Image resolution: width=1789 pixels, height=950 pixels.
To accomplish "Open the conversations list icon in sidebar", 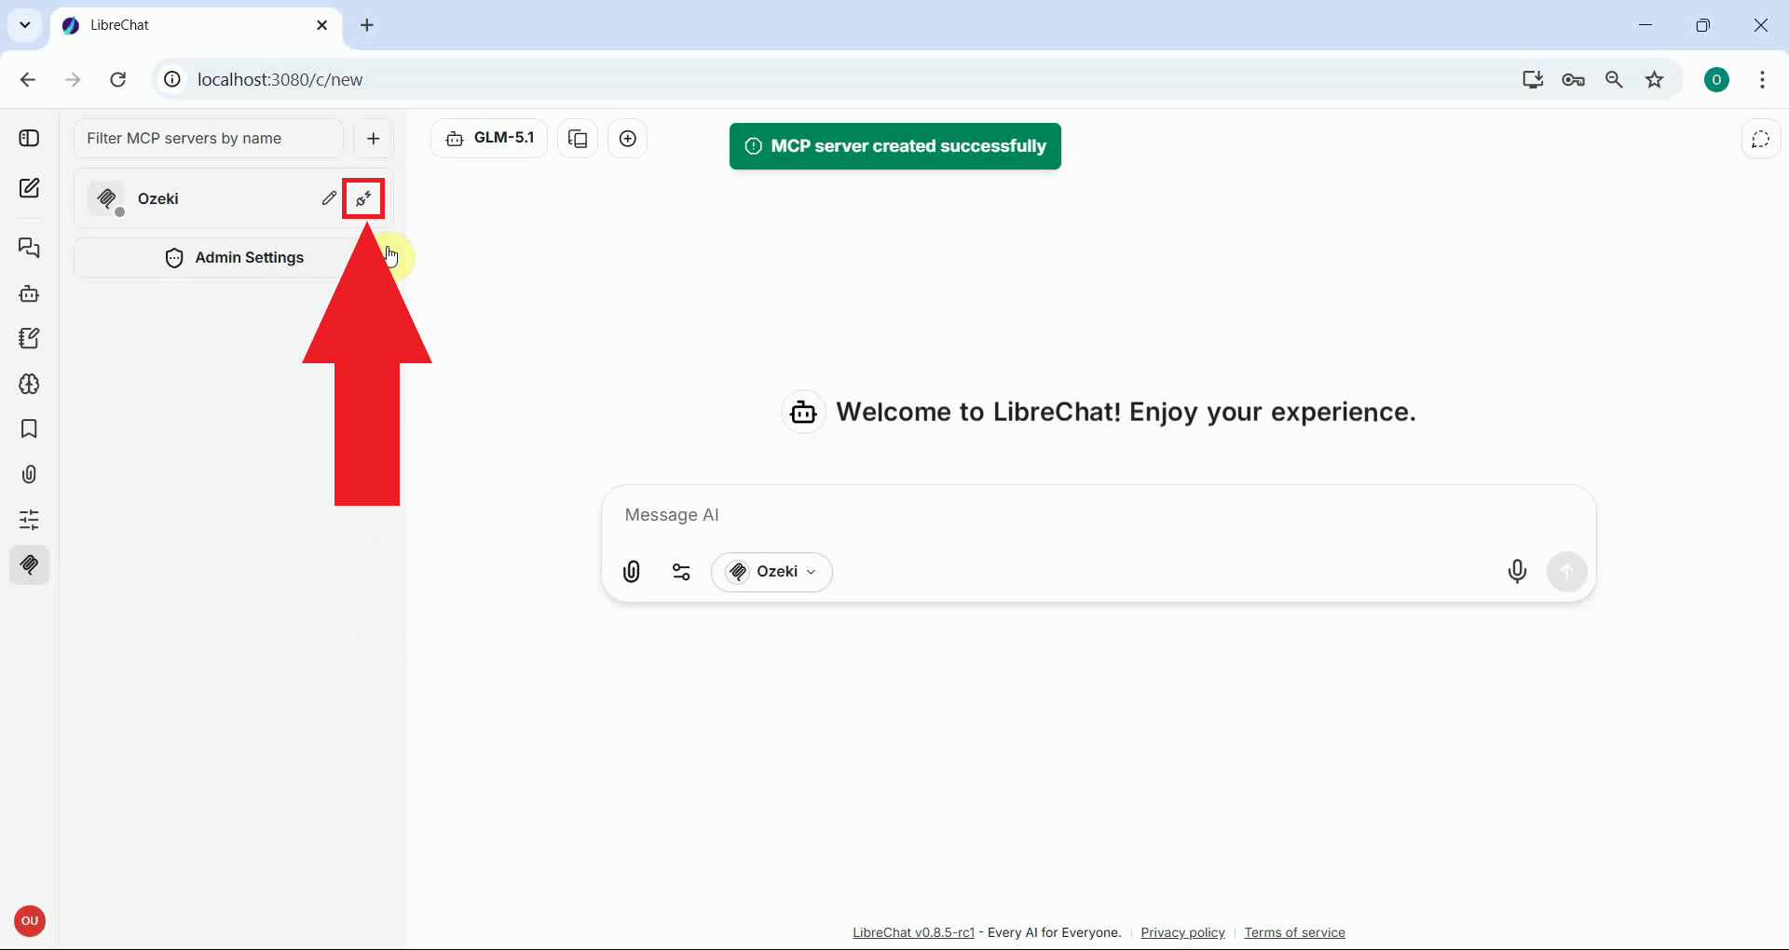I will pos(29,248).
